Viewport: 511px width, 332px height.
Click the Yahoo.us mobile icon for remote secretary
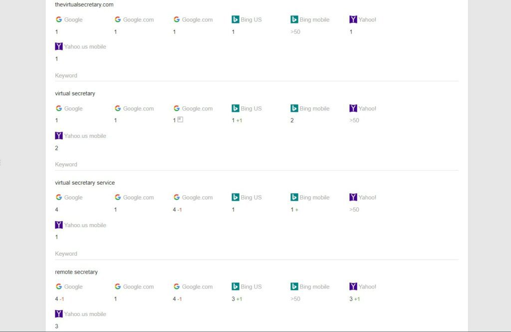tap(59, 314)
